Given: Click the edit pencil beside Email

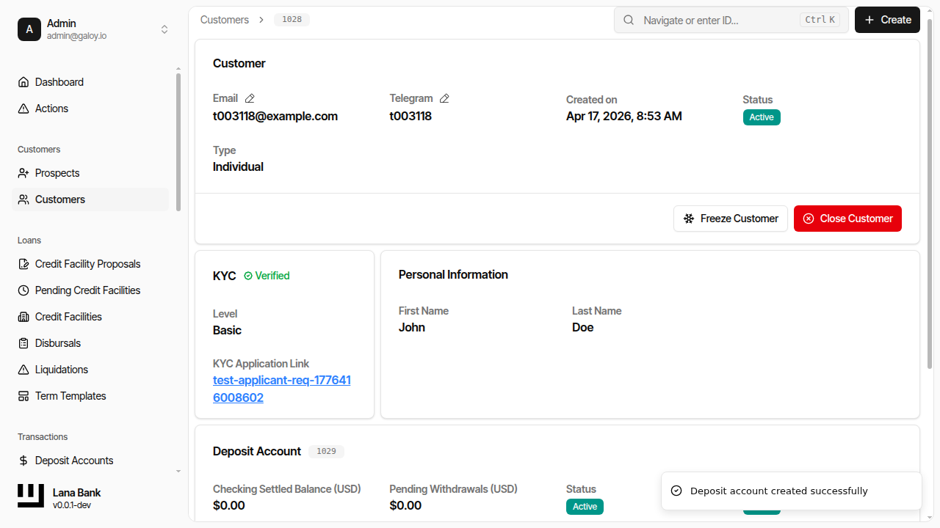Looking at the screenshot, I should [x=249, y=98].
